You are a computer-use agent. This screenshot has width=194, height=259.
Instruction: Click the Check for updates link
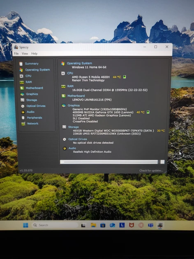pos(151,171)
